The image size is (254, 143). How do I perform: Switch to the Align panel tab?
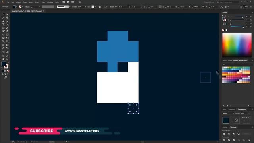[x=224, y=110]
